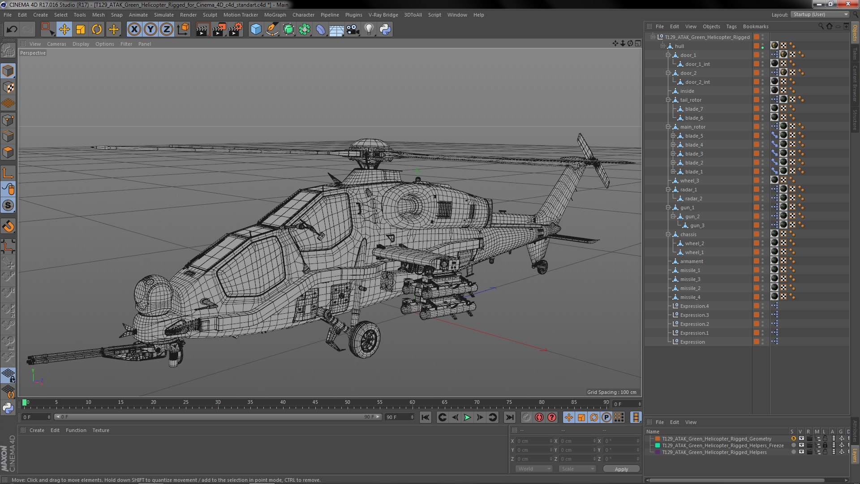Viewport: 860px width, 484px height.
Task: Collapse the gun_1 tree node
Action: pos(668,207)
